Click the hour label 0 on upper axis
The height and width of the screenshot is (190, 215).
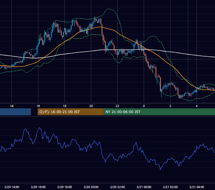pyautogui.click(x=144, y=106)
